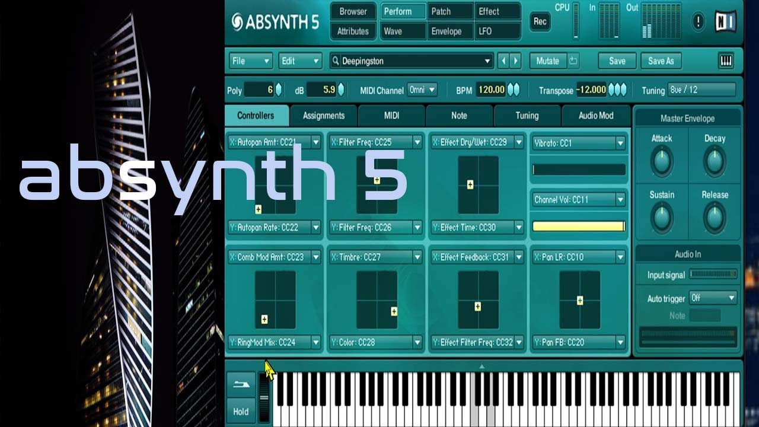Open the Audio Mod tab
Screen dimensions: 759x427
pos(595,116)
